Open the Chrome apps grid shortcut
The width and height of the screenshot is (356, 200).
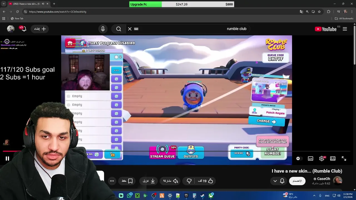4,19
